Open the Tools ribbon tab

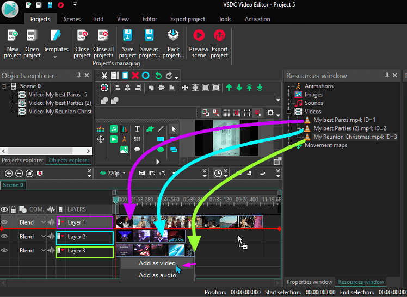pos(225,19)
